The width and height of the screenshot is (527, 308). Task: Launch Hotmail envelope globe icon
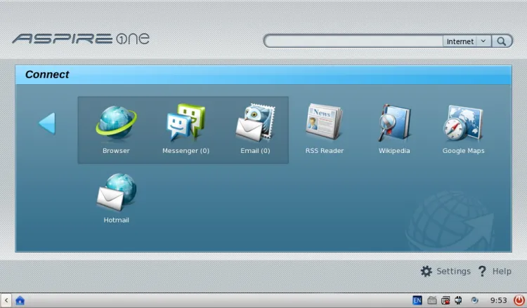[x=116, y=199]
